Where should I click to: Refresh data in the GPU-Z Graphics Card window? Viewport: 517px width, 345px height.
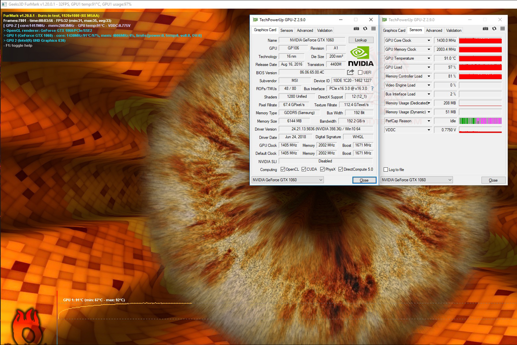click(365, 29)
